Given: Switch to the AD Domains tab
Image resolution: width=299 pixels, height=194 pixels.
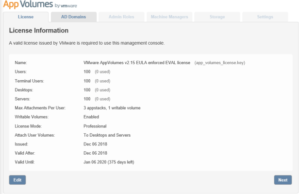Looking at the screenshot, I should pyautogui.click(x=74, y=17).
